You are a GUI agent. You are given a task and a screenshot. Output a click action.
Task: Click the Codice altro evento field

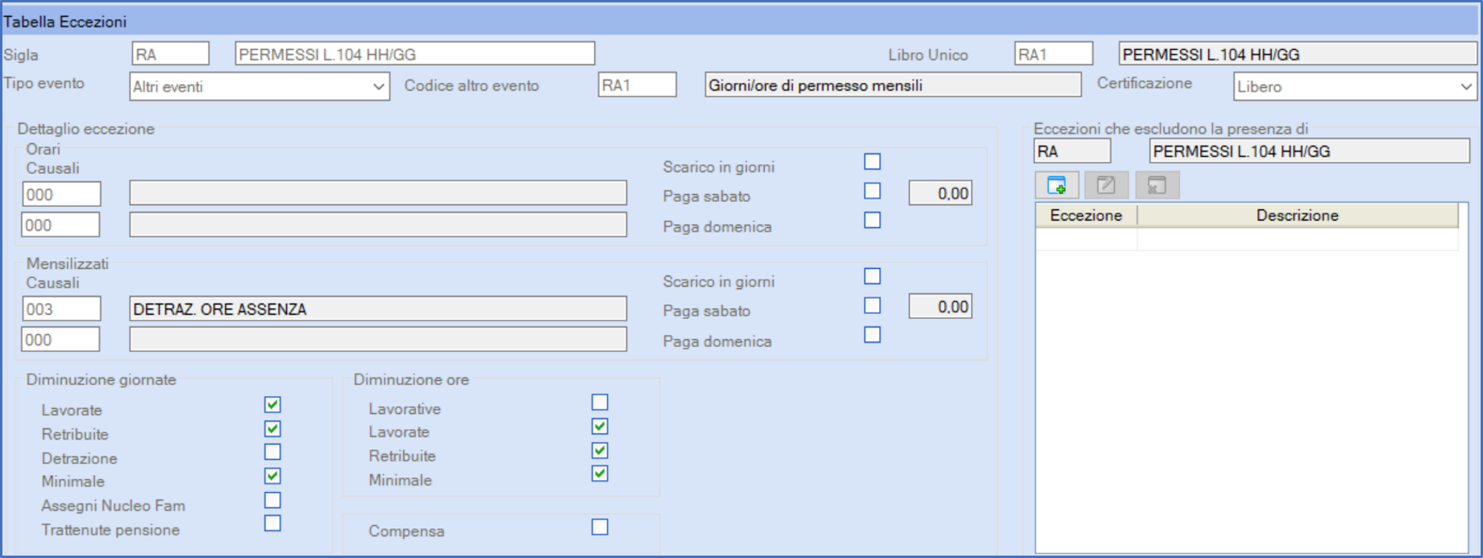click(x=638, y=85)
